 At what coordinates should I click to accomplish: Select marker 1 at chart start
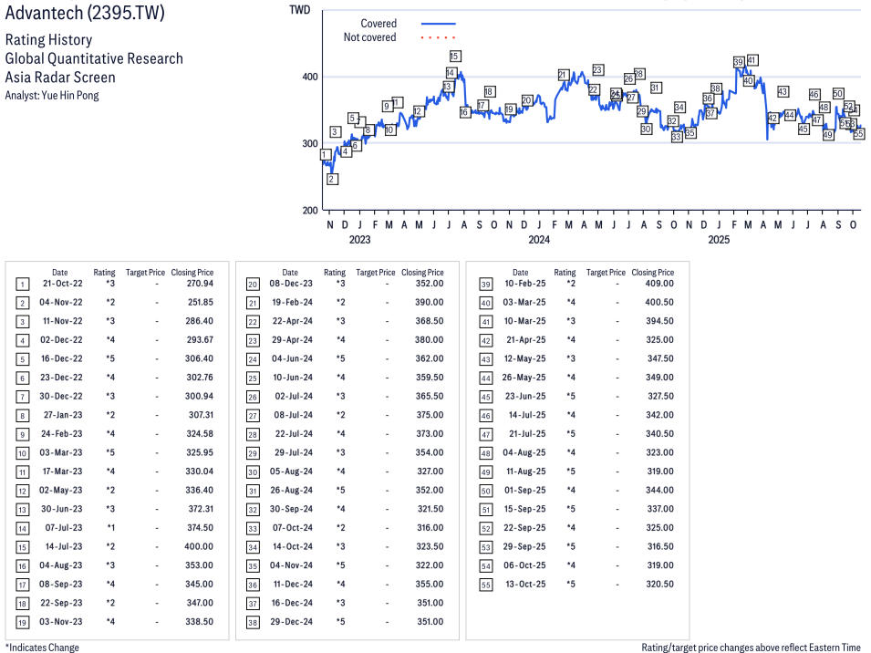click(325, 155)
